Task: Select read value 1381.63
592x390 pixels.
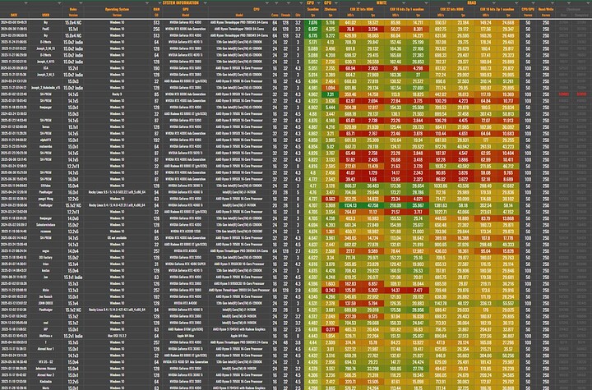Action: pos(441,205)
